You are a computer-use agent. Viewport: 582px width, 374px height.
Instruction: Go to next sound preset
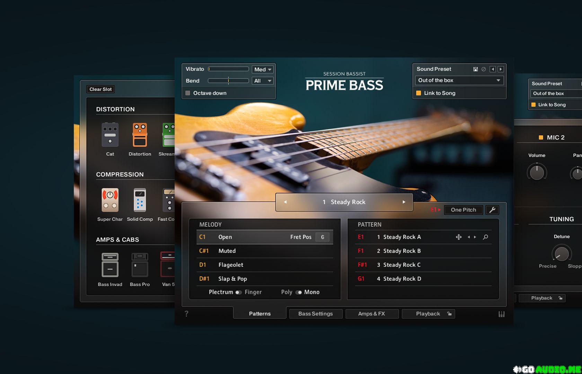[x=501, y=69]
